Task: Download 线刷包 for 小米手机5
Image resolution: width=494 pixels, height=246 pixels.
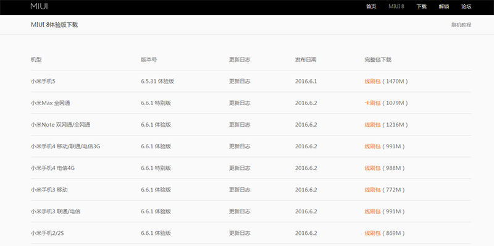Action: (373, 82)
